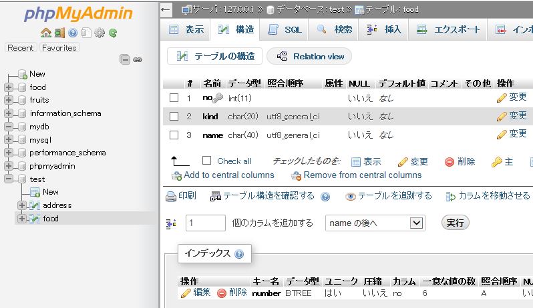Click the 印刷 printer icon
This screenshot has height=308, width=533.
(171, 196)
